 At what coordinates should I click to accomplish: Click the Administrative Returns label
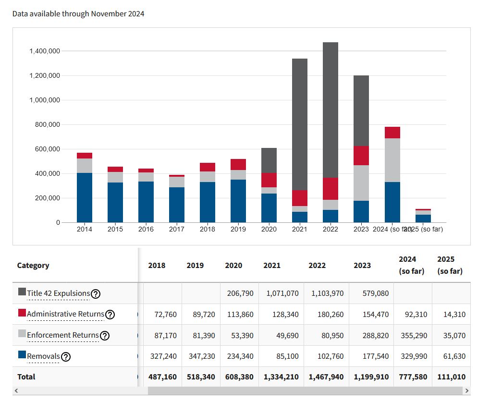66,314
